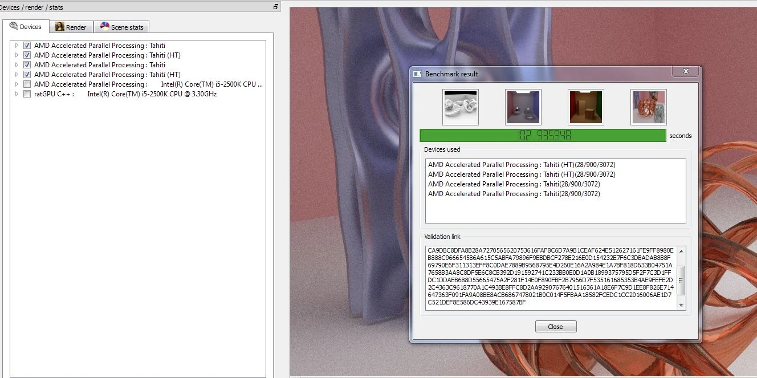757x378 pixels.
Task: Click the validation link scrollbar down arrow
Action: [681, 306]
